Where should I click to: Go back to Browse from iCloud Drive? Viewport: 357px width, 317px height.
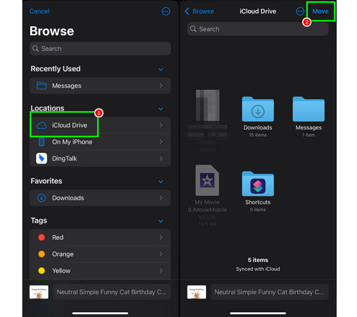[199, 11]
